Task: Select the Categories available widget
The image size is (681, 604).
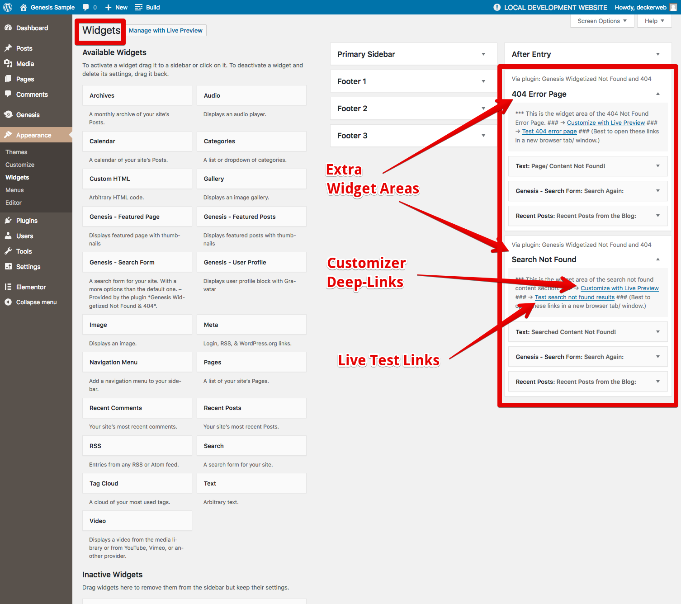Action: pos(251,141)
